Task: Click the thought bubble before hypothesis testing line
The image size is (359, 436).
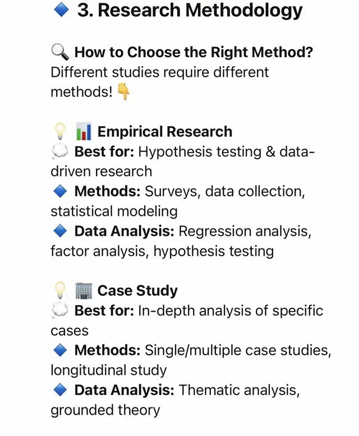Action: tap(59, 152)
